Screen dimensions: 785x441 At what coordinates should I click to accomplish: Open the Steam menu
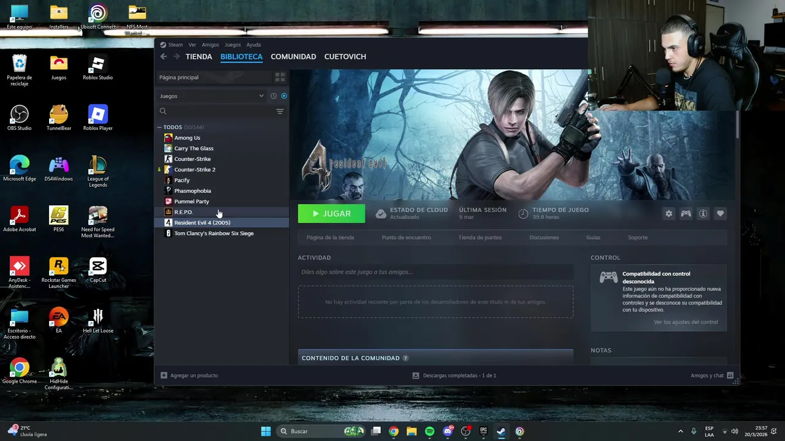tap(175, 45)
